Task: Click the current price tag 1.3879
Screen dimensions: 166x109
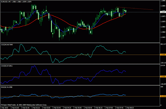Action: [x=163, y=12]
